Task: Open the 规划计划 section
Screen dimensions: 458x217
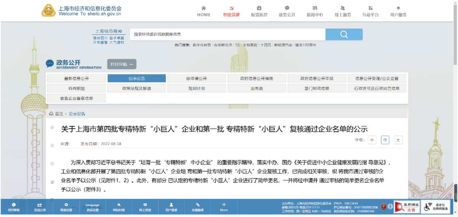Action: pos(197,88)
